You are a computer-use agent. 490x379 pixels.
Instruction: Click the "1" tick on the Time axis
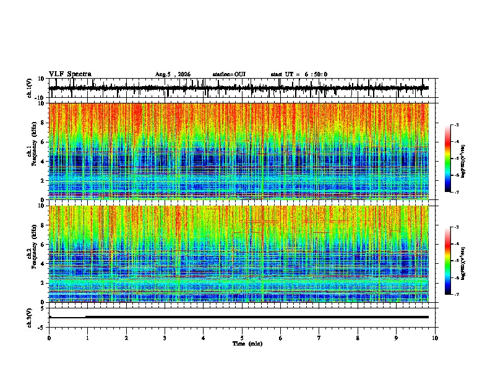coord(87,338)
